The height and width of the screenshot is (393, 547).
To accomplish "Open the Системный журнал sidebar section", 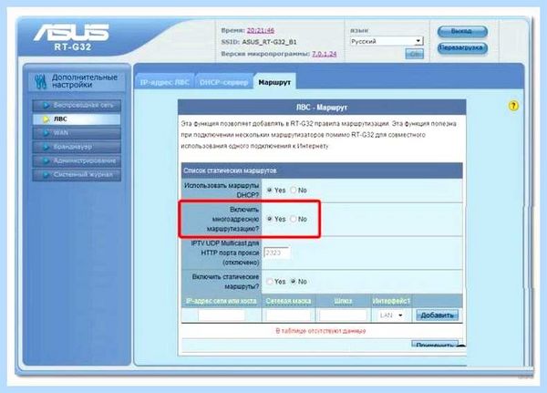I will coord(77,174).
